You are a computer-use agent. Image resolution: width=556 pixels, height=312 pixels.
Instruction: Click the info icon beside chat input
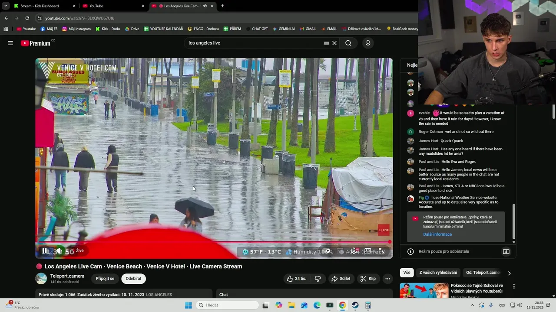coord(410,251)
